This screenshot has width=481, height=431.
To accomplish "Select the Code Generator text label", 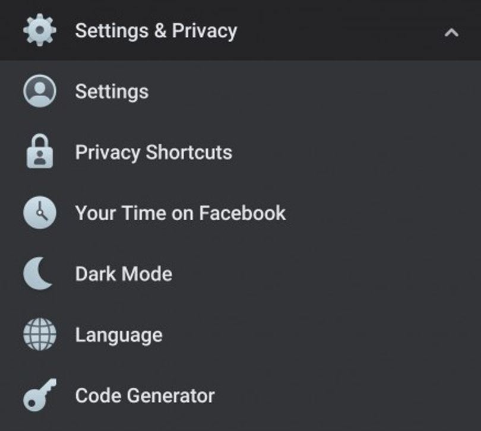I will pyautogui.click(x=145, y=395).
